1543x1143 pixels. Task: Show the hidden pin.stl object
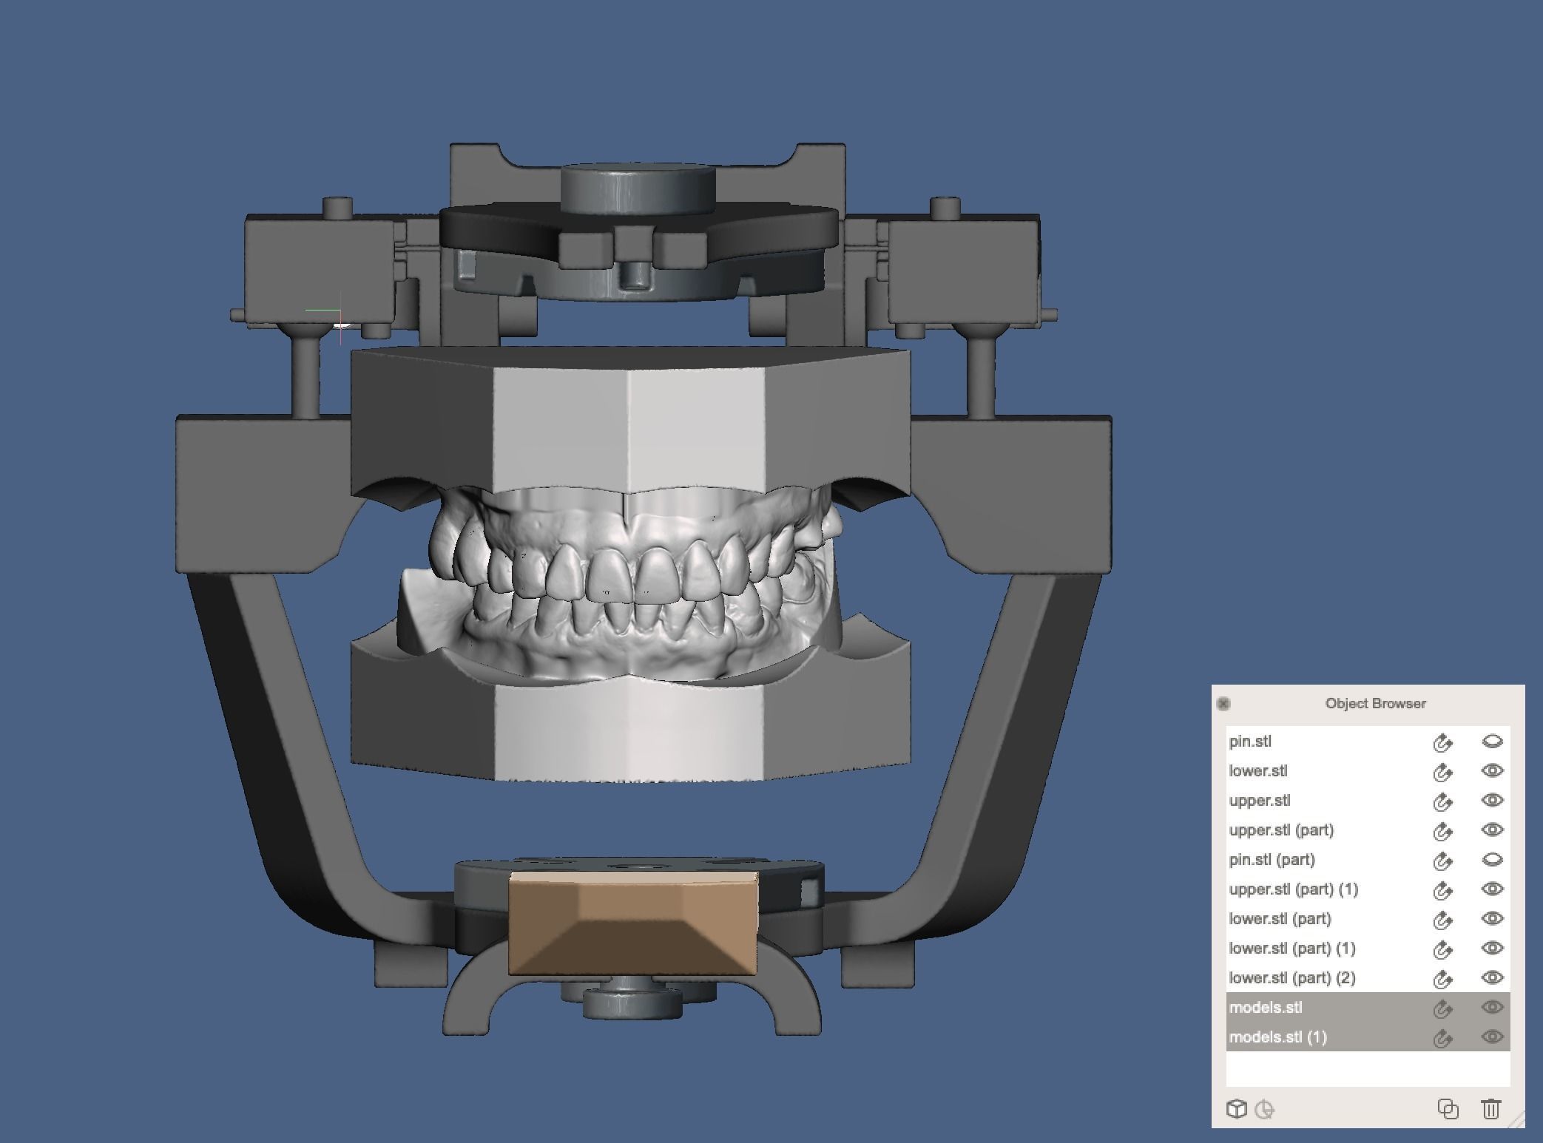pyautogui.click(x=1492, y=742)
